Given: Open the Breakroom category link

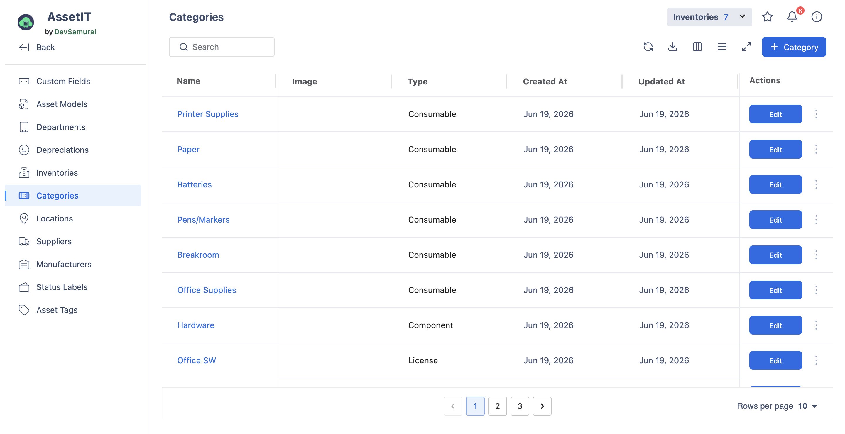Looking at the screenshot, I should coord(198,255).
